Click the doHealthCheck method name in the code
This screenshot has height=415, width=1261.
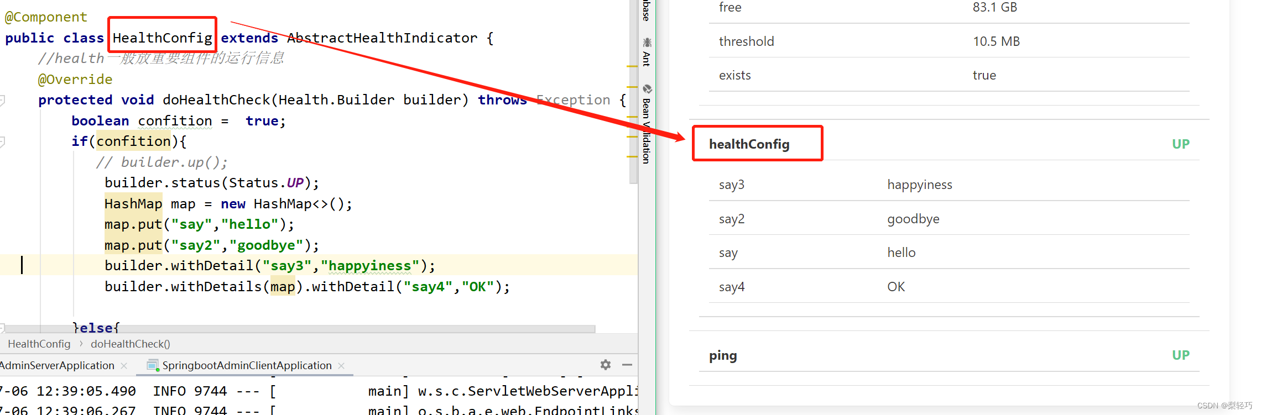tap(216, 100)
